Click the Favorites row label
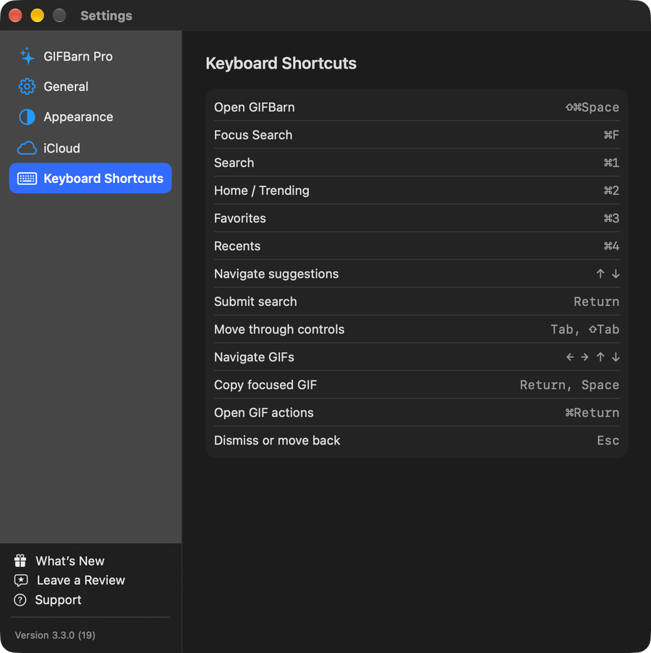 [239, 218]
